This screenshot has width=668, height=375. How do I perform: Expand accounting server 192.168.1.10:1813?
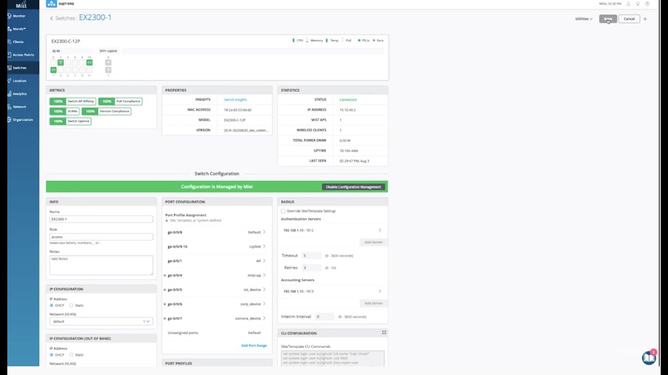pos(332,291)
